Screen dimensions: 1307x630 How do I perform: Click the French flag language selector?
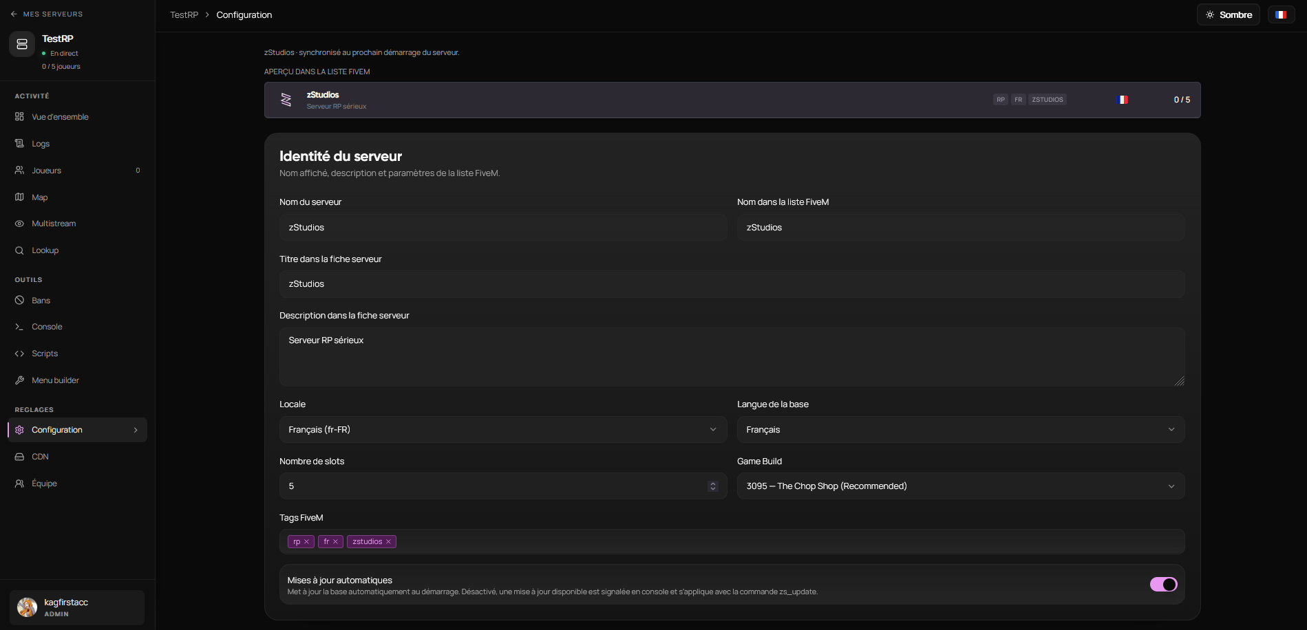1281,14
